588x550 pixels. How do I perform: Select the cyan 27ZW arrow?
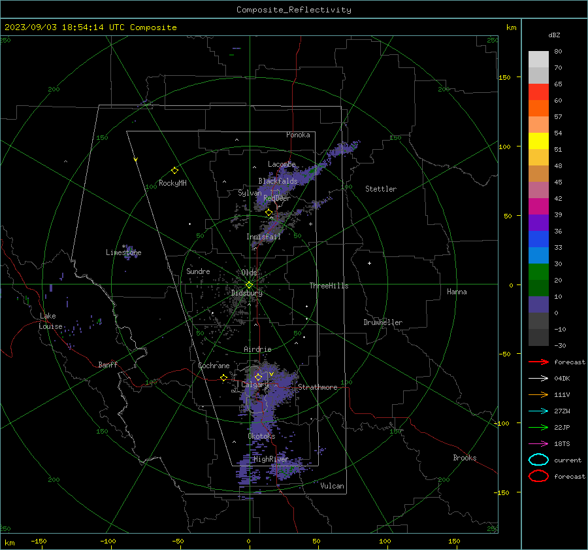tap(538, 411)
